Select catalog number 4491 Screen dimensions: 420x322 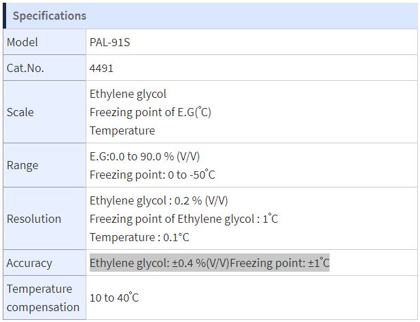point(101,68)
